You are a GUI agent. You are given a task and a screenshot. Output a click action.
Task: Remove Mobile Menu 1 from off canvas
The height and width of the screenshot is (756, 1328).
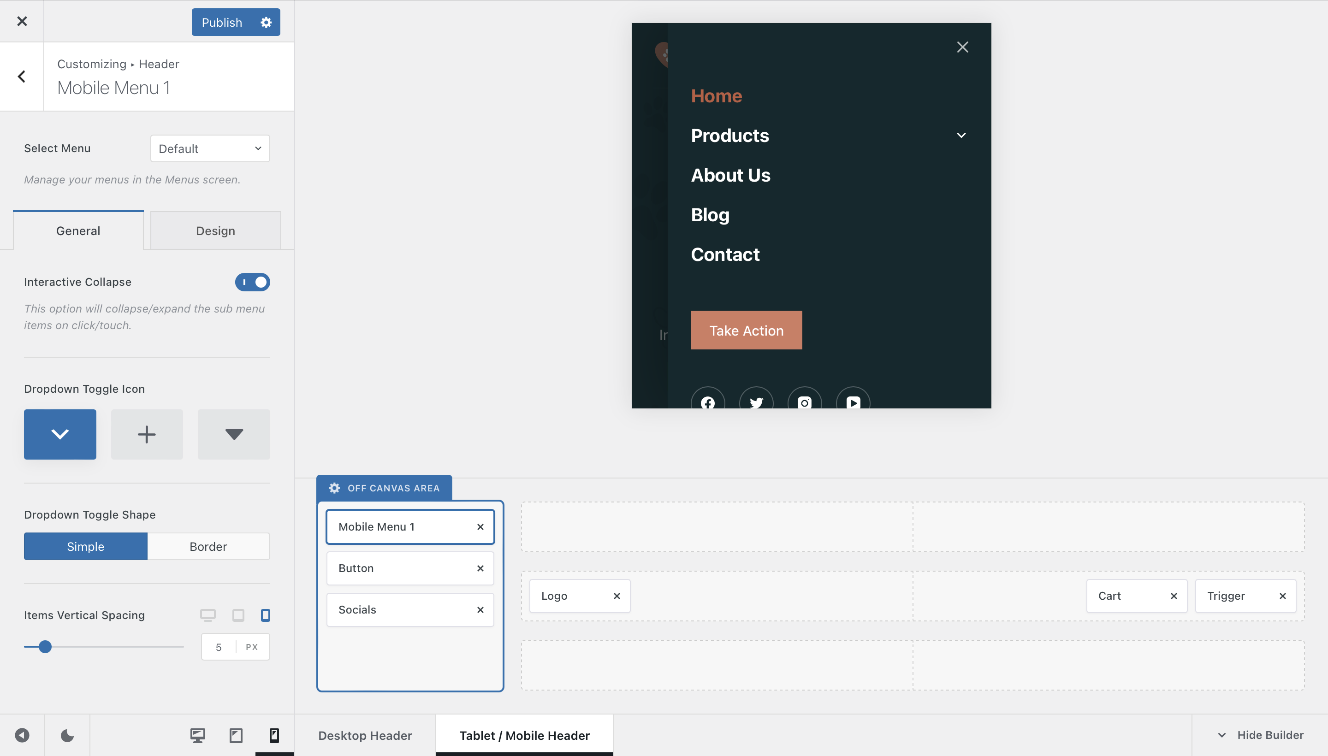point(480,526)
